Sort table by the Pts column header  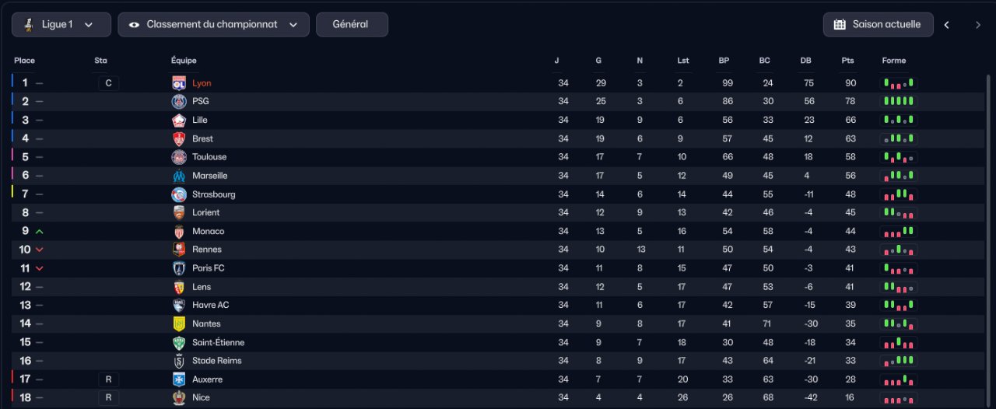[847, 61]
